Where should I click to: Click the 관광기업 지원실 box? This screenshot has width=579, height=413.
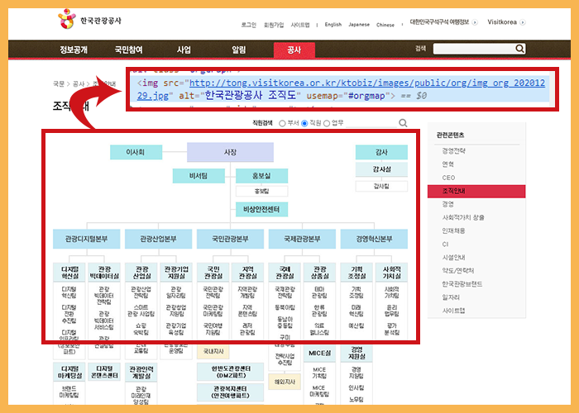click(176, 273)
